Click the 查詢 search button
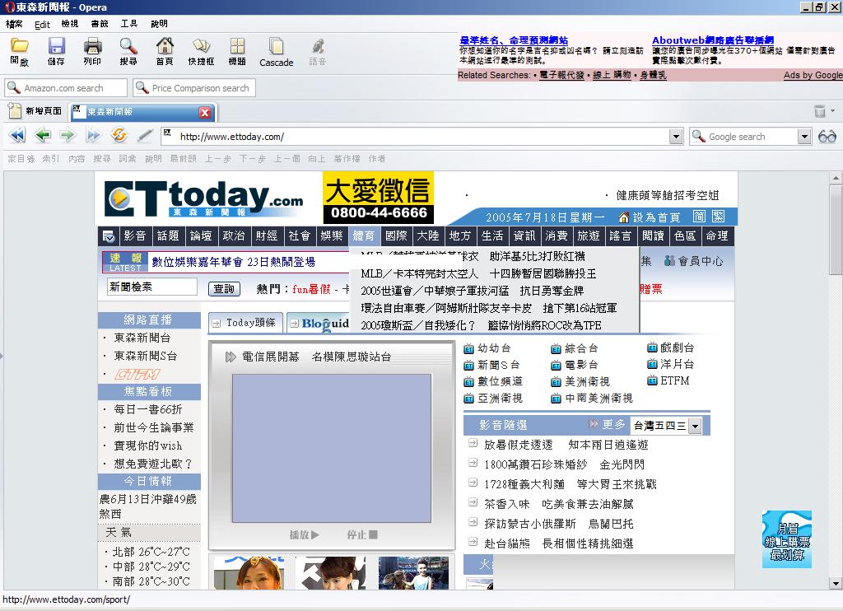Screen dimensions: 843x611 point(224,288)
